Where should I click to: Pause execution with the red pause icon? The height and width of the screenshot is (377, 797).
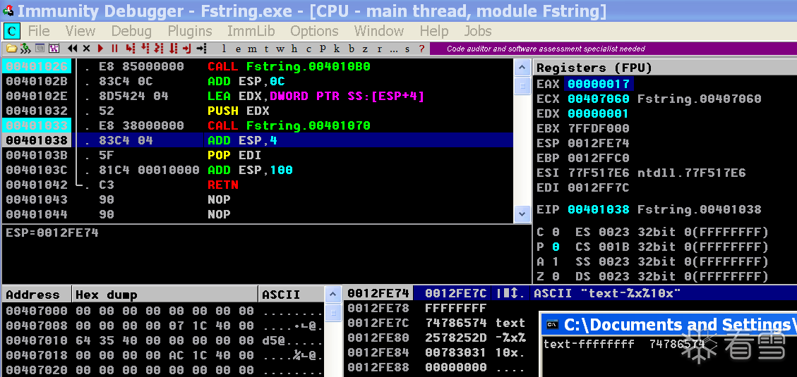tap(114, 49)
